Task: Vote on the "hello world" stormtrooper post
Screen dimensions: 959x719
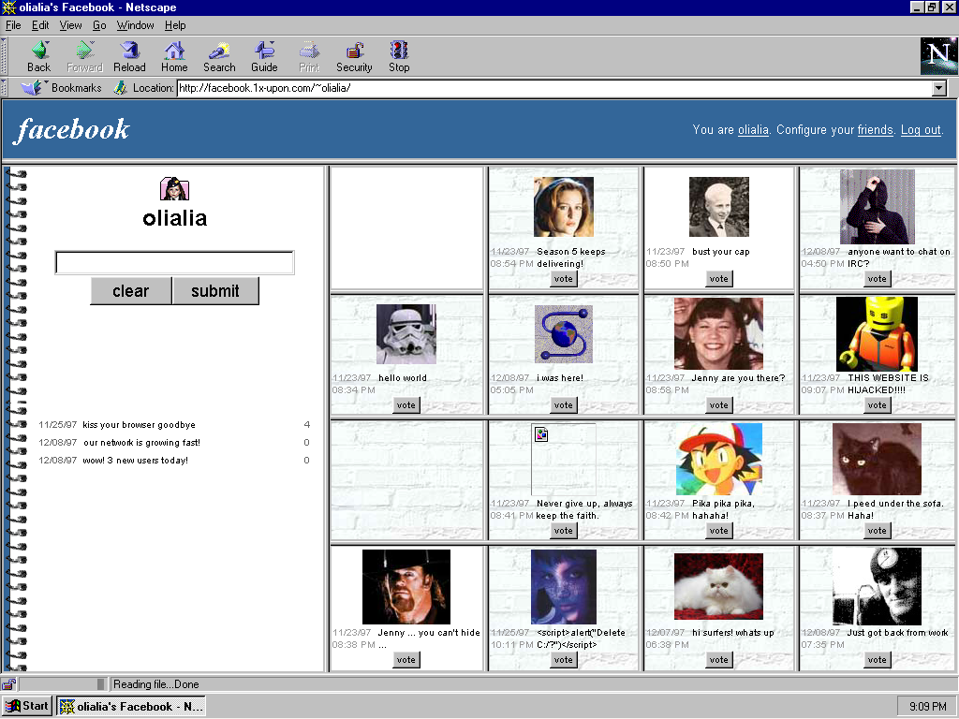Action: point(406,405)
